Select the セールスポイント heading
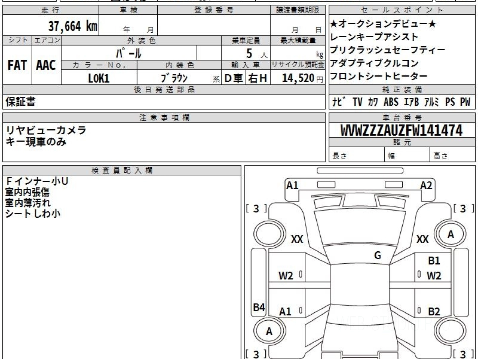Screen dimensions: 478x359 (402, 10)
